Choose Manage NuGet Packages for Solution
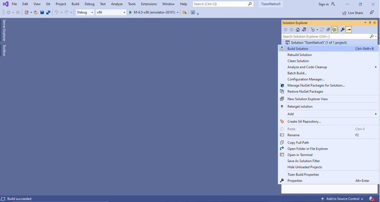The image size is (380, 202). (x=316, y=85)
